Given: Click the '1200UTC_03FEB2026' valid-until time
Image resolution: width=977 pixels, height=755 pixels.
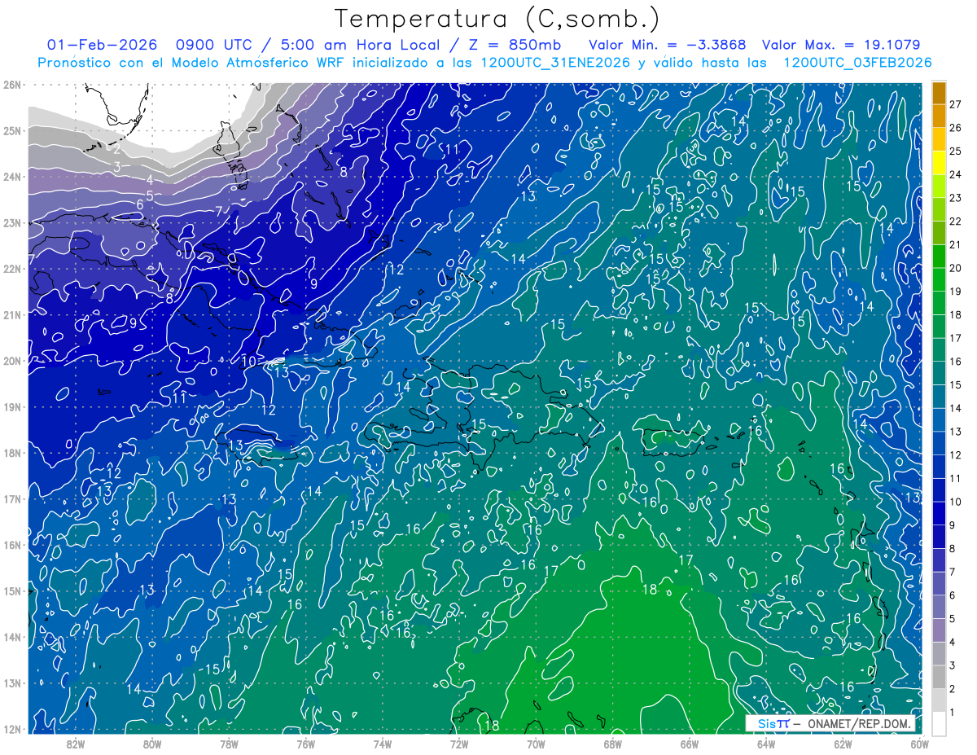Looking at the screenshot, I should 857,62.
